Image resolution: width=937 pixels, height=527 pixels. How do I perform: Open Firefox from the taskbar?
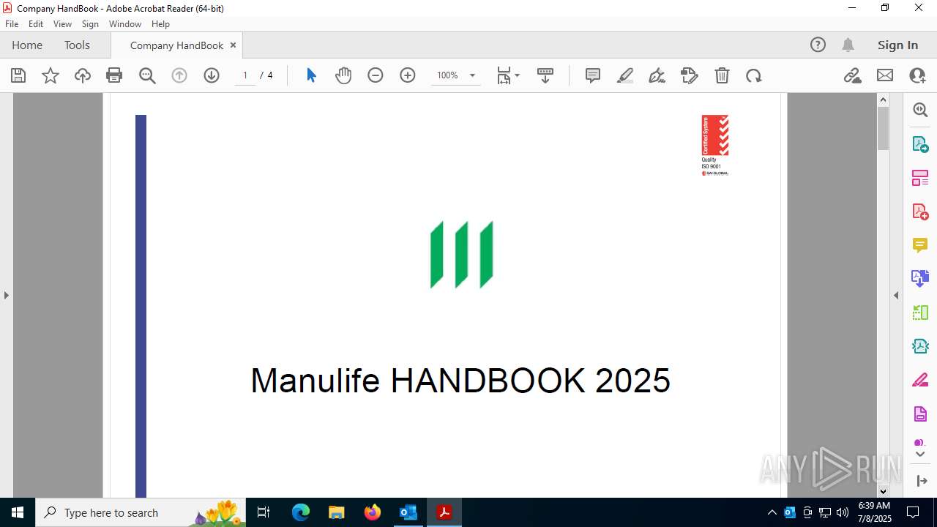coord(373,512)
